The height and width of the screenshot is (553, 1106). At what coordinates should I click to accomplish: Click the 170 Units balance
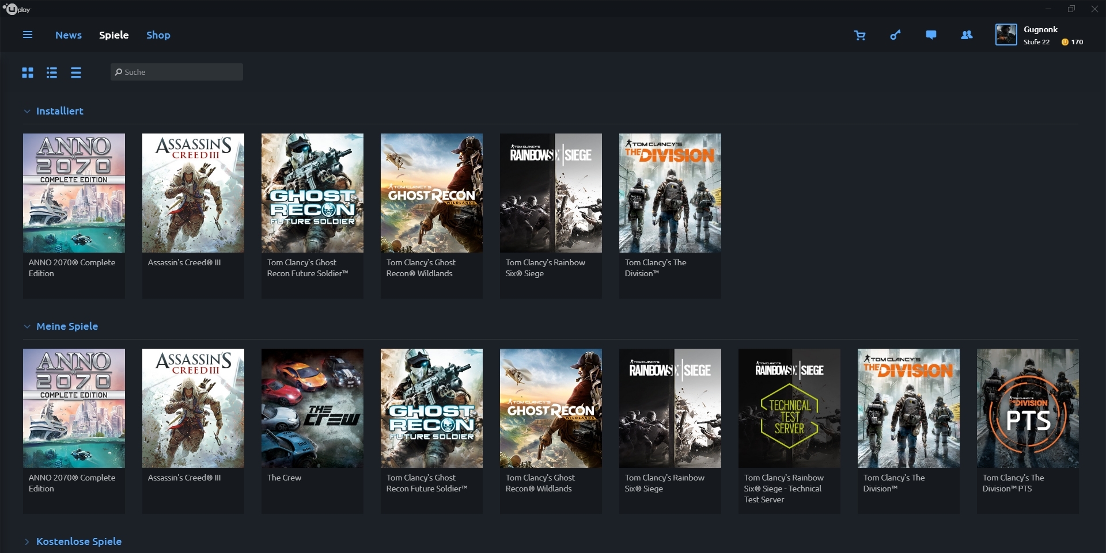click(x=1077, y=42)
